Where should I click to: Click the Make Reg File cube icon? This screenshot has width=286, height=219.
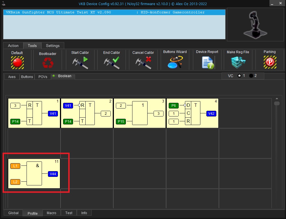(x=238, y=62)
